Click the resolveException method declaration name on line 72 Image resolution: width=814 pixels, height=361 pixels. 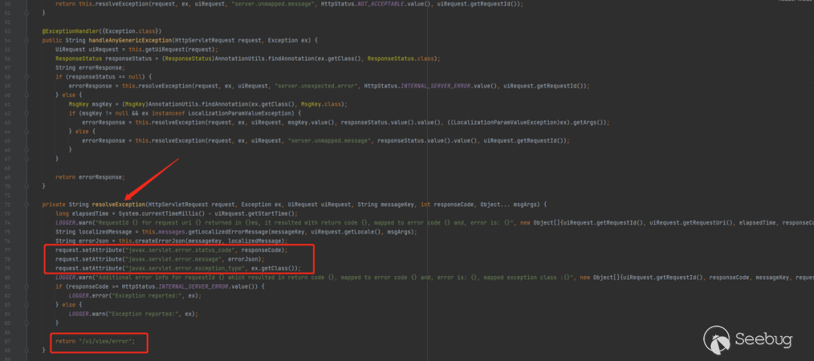[x=118, y=204]
